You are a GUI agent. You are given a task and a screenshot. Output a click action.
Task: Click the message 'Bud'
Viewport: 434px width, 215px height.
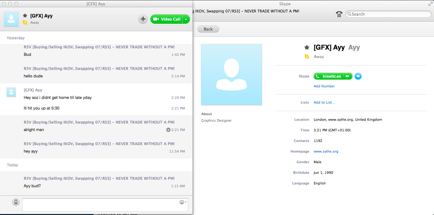[27, 55]
